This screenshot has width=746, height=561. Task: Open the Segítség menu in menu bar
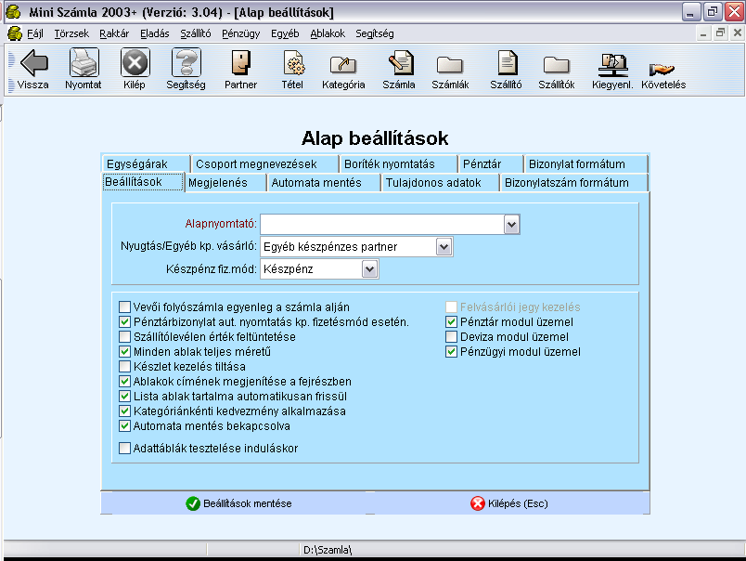tap(375, 33)
